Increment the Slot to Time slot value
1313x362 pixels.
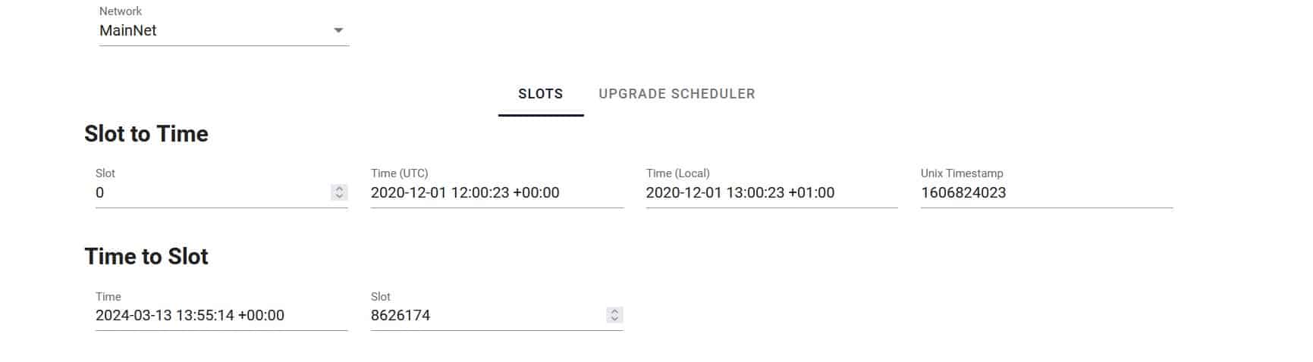click(x=340, y=189)
